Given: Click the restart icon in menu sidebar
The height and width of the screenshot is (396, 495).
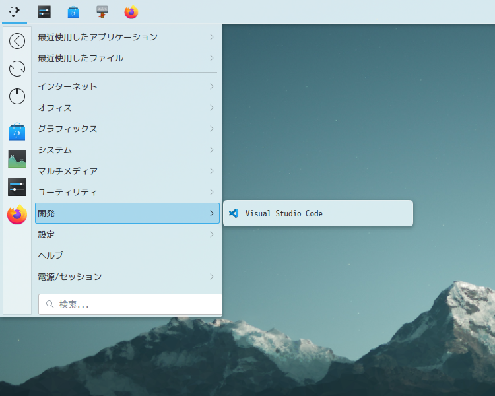Looking at the screenshot, I should click(17, 69).
